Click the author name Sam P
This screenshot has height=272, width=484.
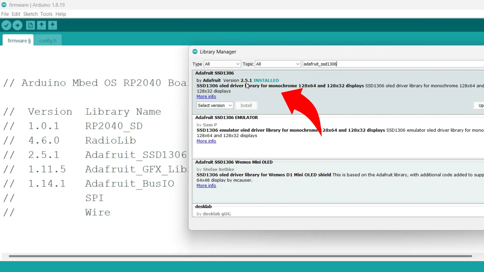click(x=210, y=125)
